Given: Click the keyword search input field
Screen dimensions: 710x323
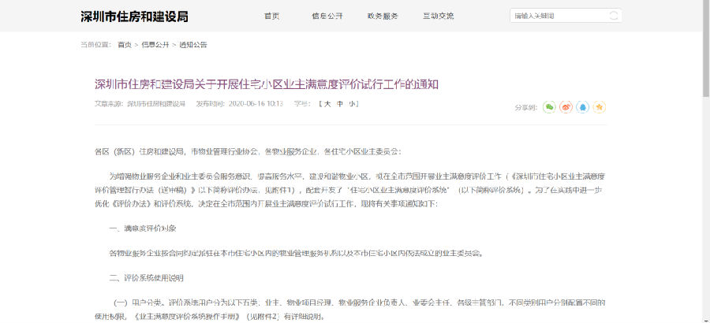Looking at the screenshot, I should tap(556, 16).
